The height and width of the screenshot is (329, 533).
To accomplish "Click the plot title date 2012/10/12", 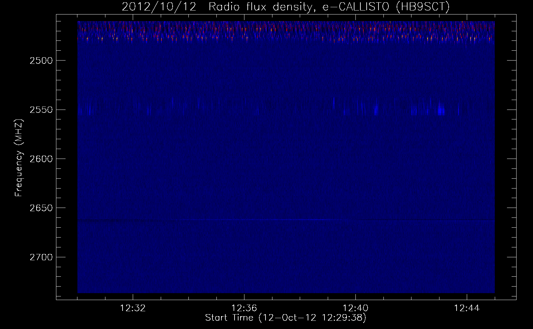I will (x=159, y=7).
